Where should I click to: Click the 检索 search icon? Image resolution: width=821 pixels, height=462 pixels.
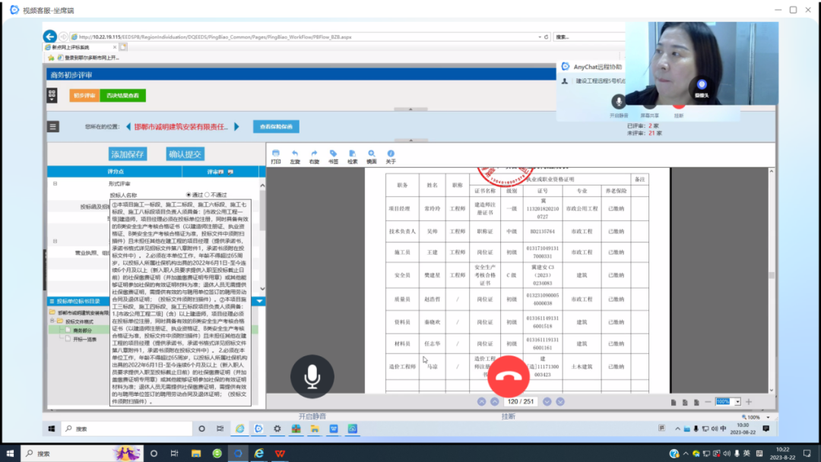click(x=353, y=153)
